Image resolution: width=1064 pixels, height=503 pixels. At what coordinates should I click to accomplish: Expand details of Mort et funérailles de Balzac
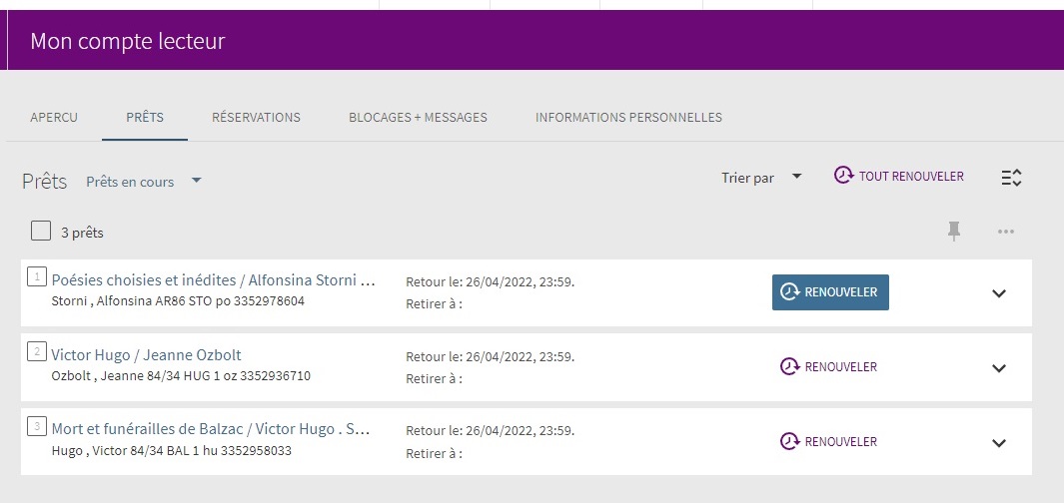click(998, 443)
